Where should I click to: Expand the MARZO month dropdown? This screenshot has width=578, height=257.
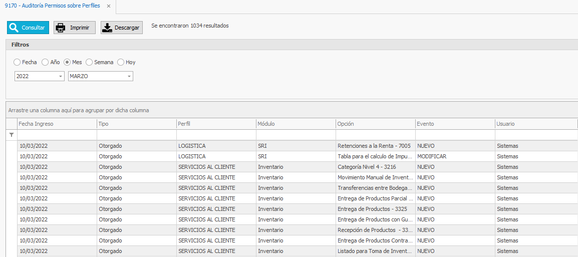(129, 76)
